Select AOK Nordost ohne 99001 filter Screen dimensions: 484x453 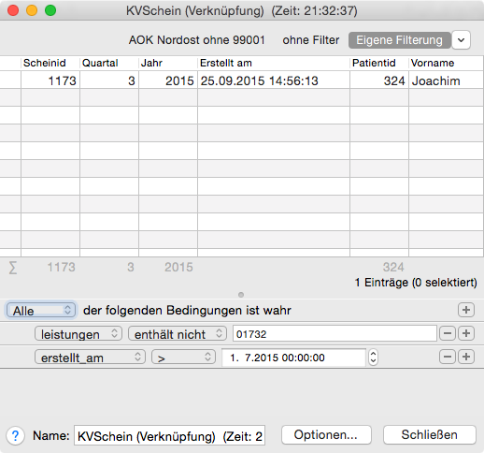point(197,40)
